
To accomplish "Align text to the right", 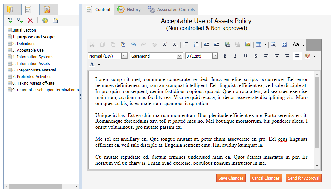I will tap(287, 56).
